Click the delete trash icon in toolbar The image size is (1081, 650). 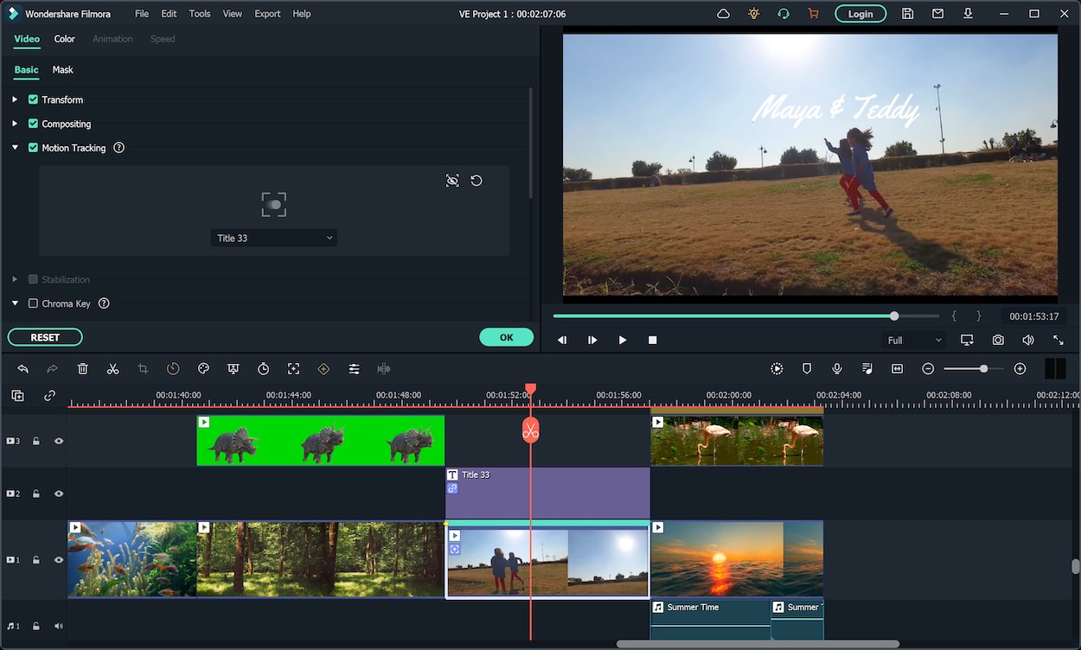click(83, 369)
